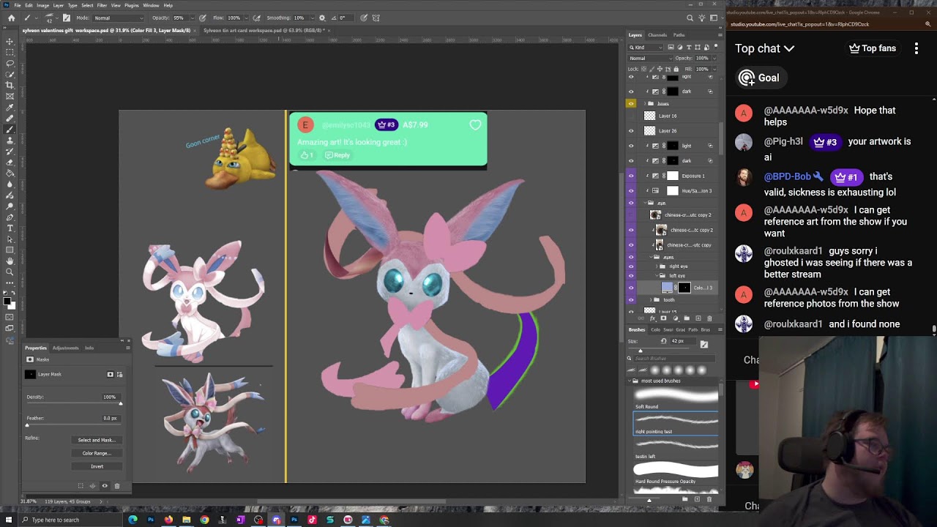Click foreground color swatch in toolbar

(7, 301)
